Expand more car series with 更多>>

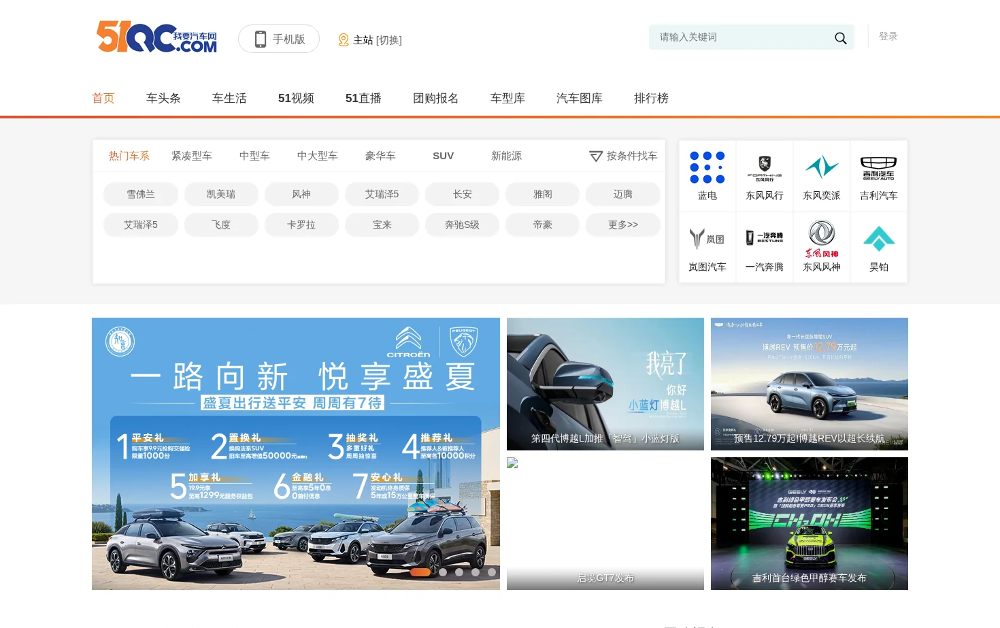pyautogui.click(x=623, y=225)
